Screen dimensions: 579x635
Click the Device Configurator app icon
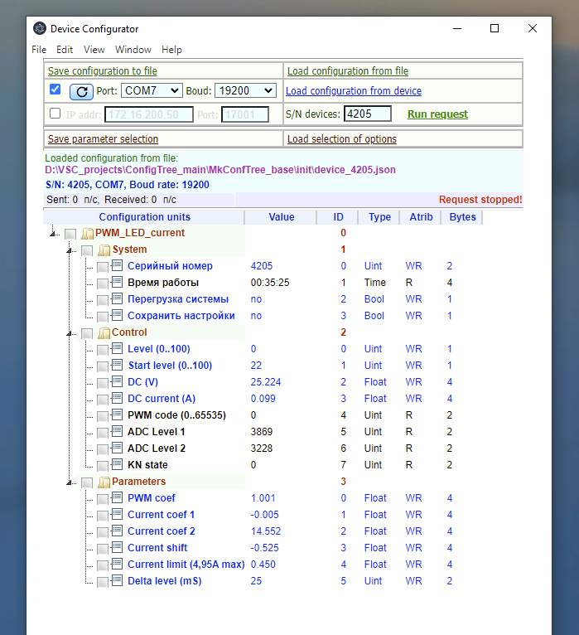pyautogui.click(x=40, y=28)
